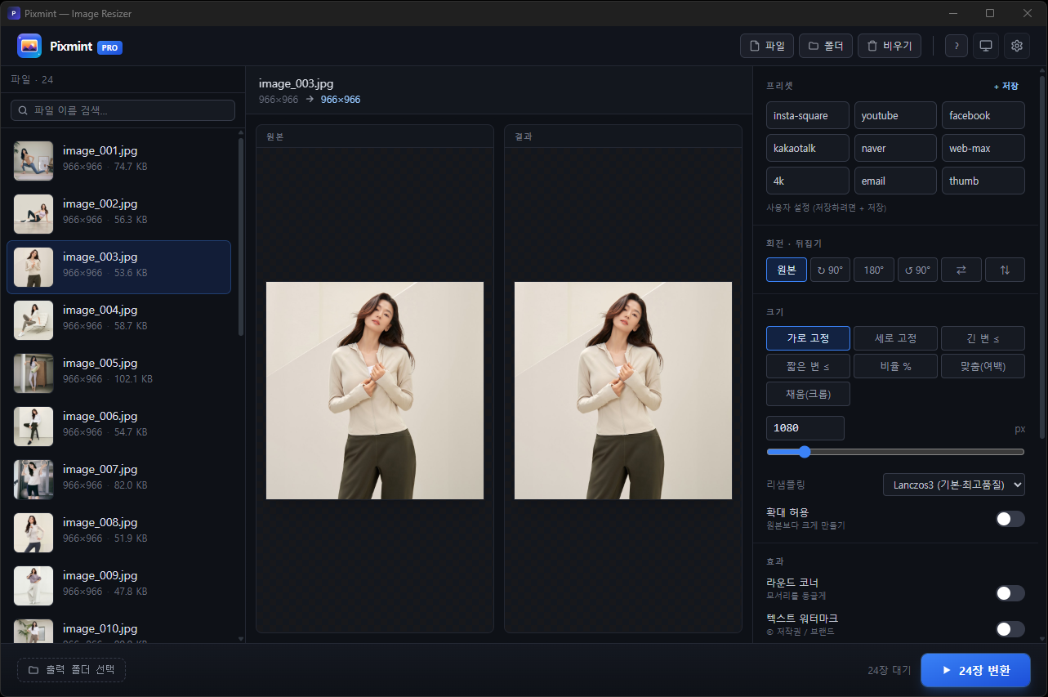Click the 원본 preview image
Image resolution: width=1048 pixels, height=697 pixels.
pos(375,391)
